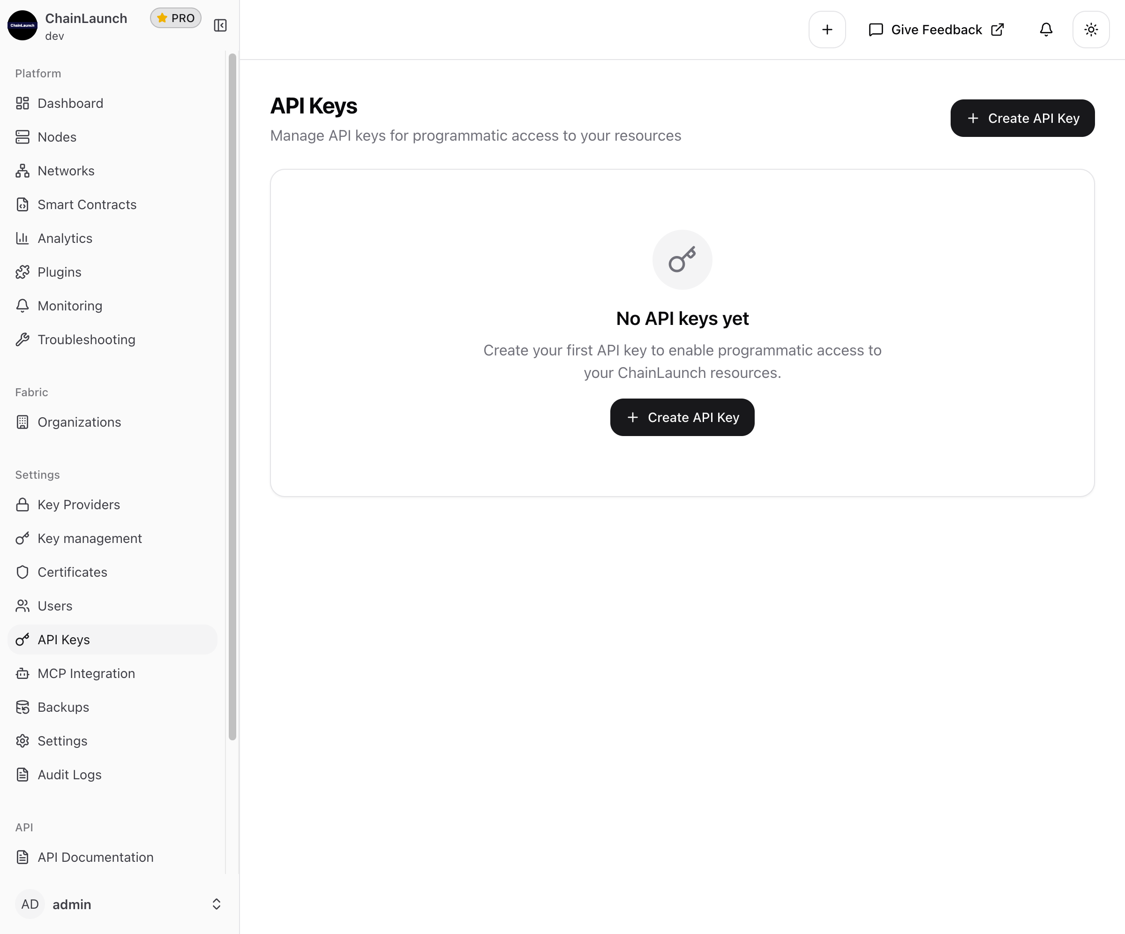
Task: Click the PRO plan badge
Action: [176, 18]
